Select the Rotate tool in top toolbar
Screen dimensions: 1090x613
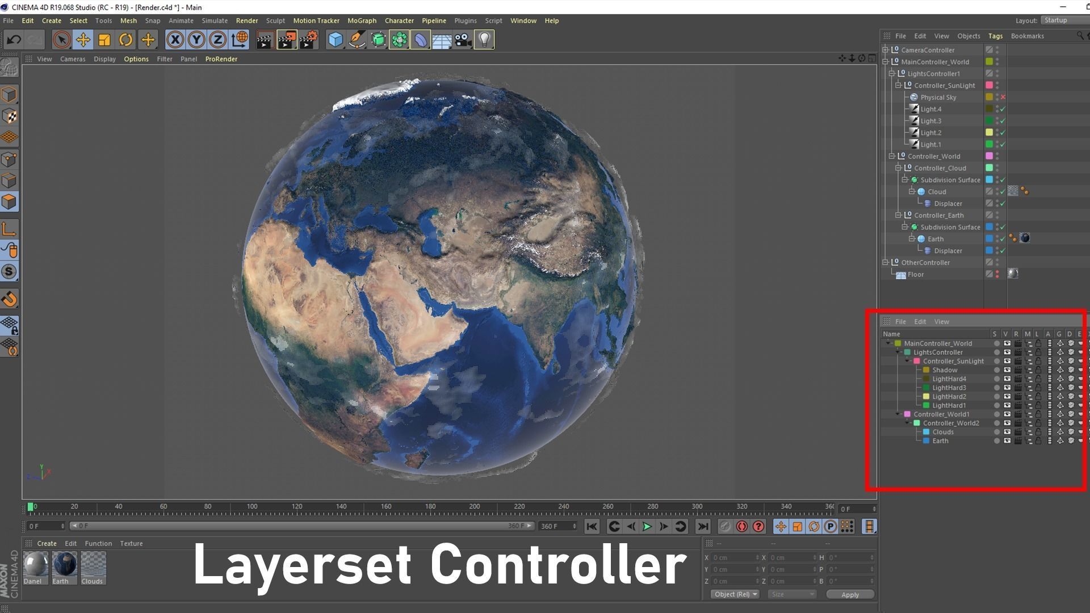(125, 40)
